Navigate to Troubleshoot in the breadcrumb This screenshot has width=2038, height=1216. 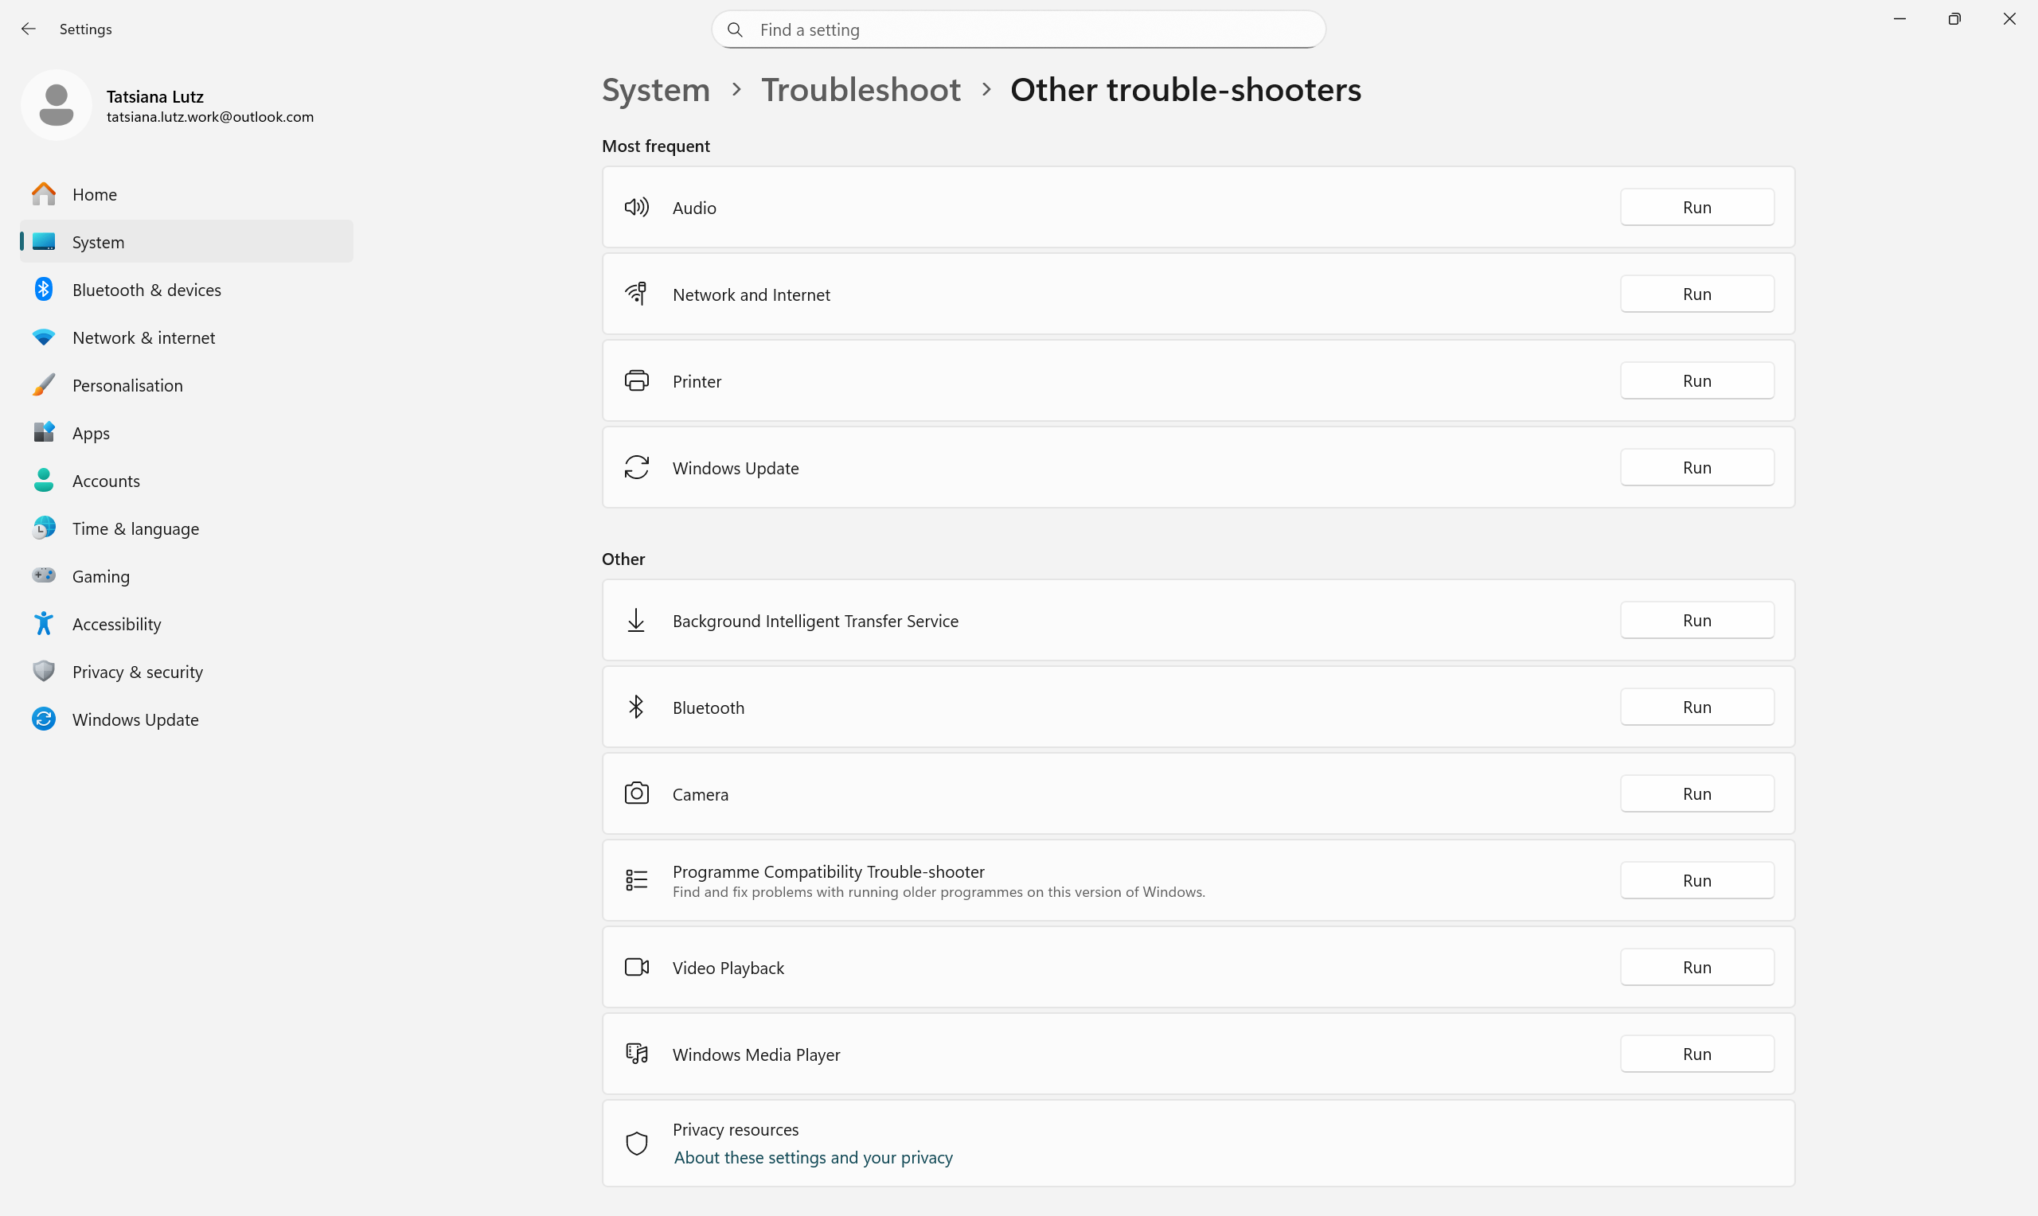tap(861, 90)
